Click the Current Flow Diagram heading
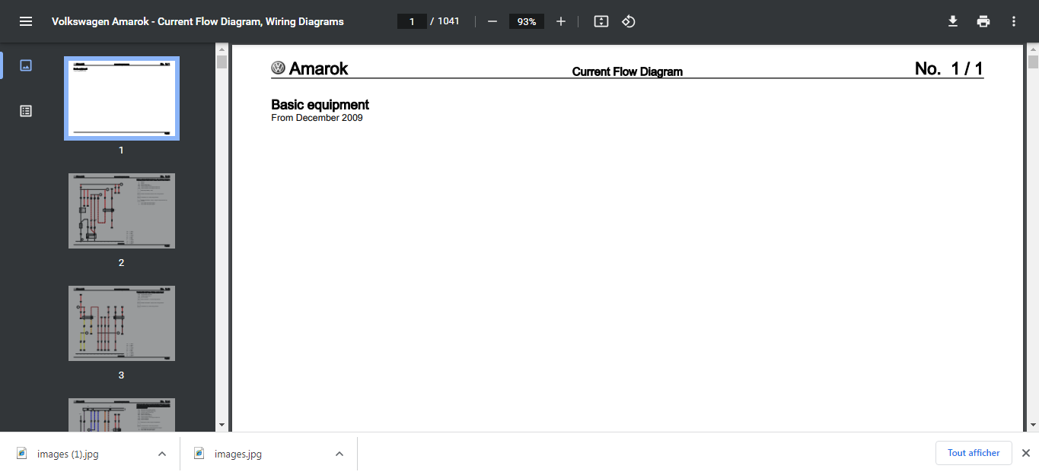1039x475 pixels. point(627,72)
